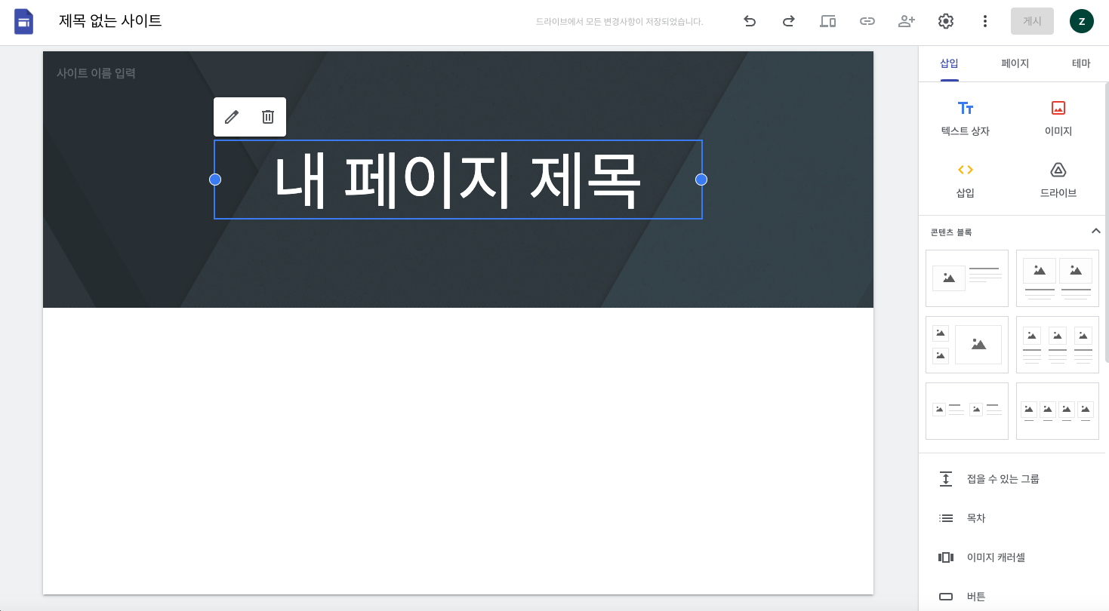Copy published site link icon

click(867, 21)
